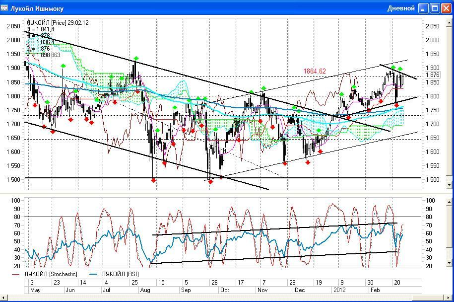The width and height of the screenshot is (454, 302).
Task: Click the date 25 on the time axis
Action: pyautogui.click(x=134, y=283)
